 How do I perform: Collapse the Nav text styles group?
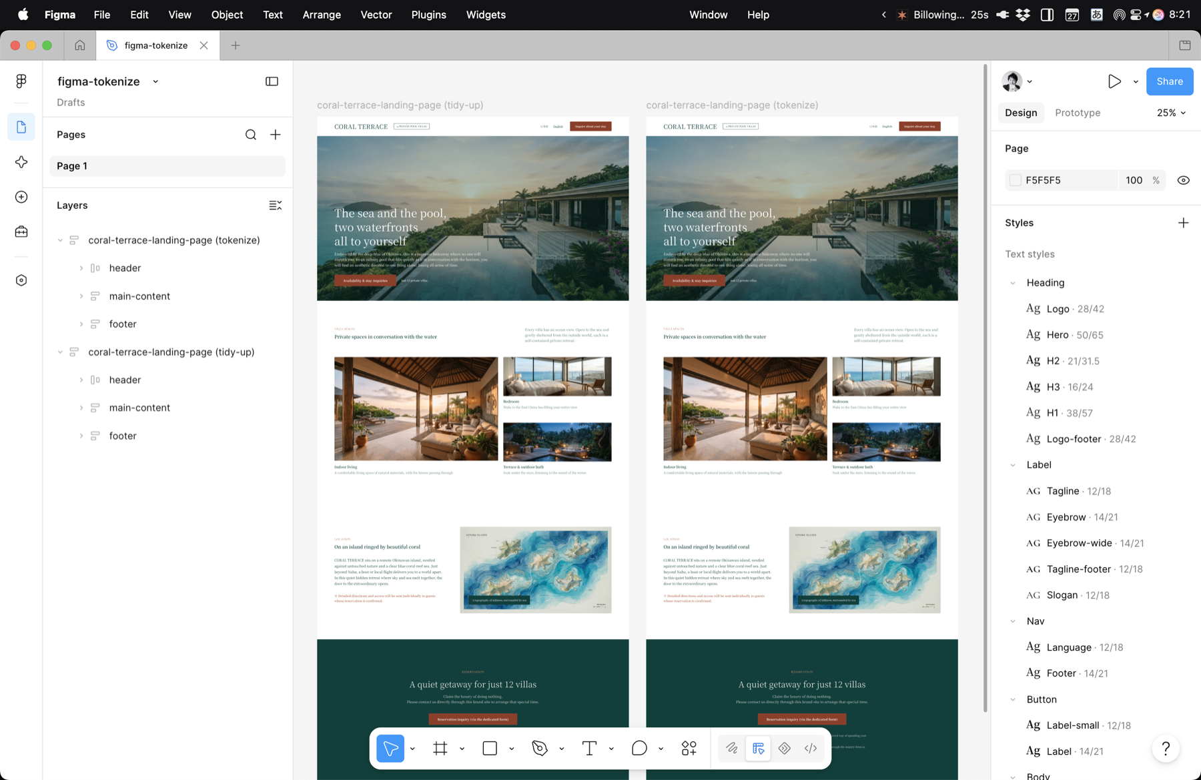(x=1013, y=621)
